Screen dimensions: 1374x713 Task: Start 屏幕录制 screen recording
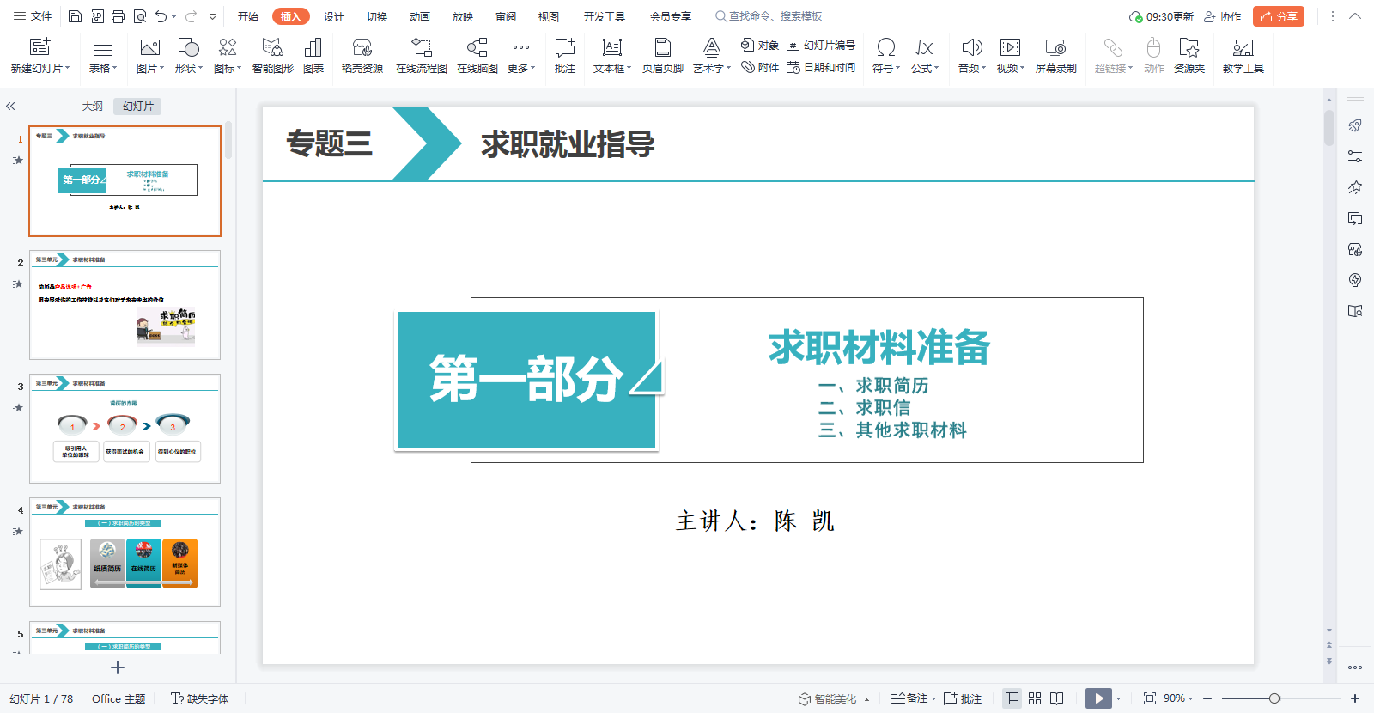1055,48
